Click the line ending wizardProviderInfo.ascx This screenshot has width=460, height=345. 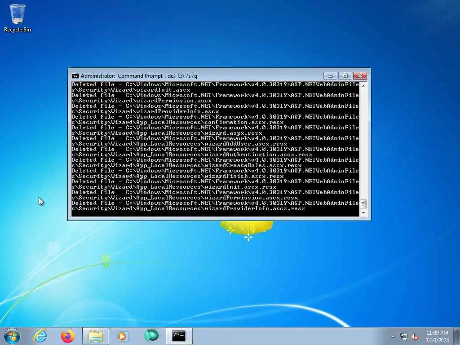[x=145, y=111]
